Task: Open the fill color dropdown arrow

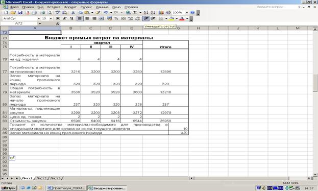Action: (x=177, y=18)
